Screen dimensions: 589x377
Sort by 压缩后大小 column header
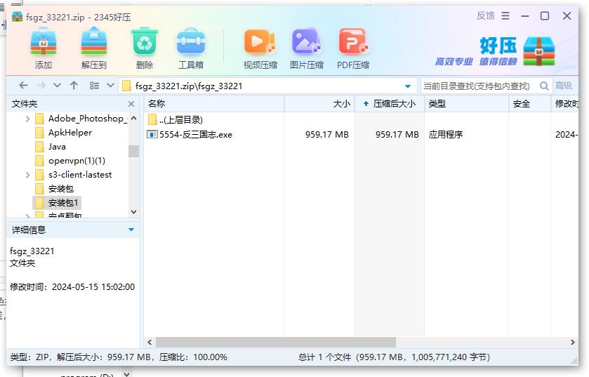[390, 104]
